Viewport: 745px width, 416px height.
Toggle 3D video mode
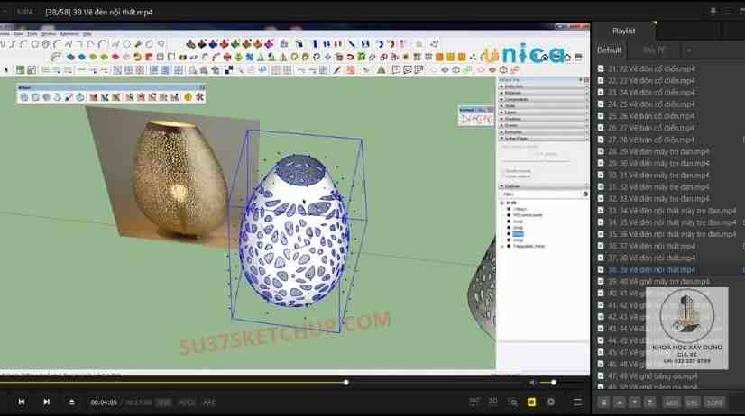pyautogui.click(x=492, y=402)
